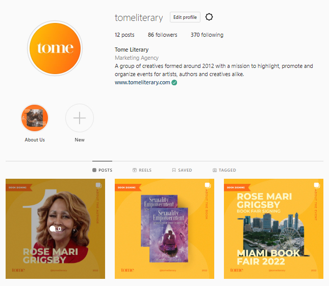Add a New highlight with plus icon
This screenshot has height=286, width=329.
pos(80,118)
